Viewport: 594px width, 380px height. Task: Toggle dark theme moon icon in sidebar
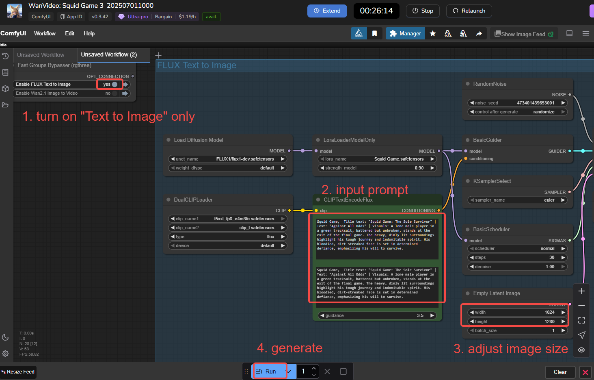coord(5,337)
